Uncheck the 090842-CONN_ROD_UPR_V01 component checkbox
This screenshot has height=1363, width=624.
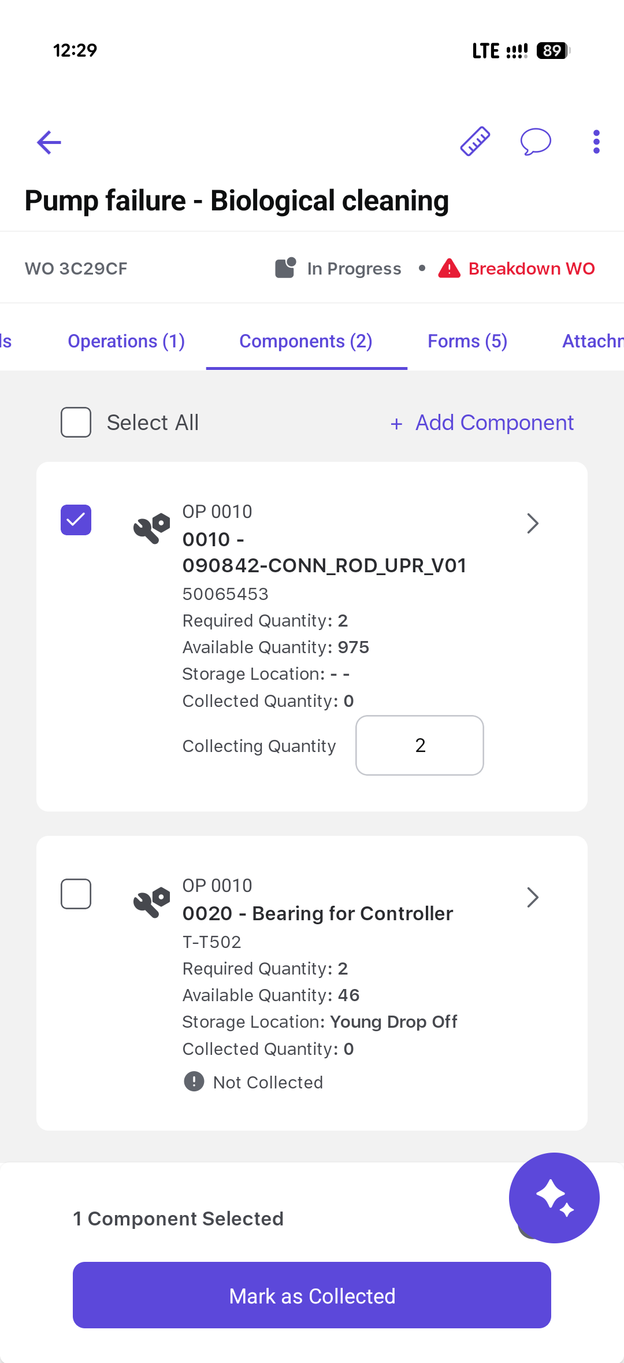(x=76, y=520)
